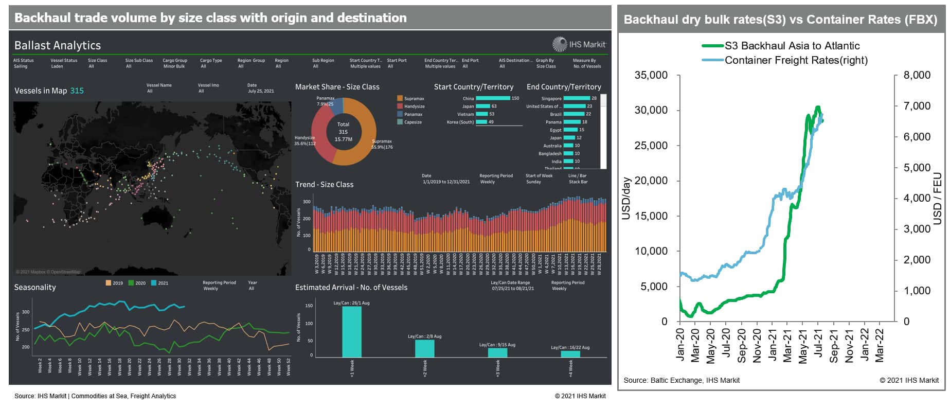Open the Measure By dropdown
Screen dimensions: 950x408
coord(586,63)
